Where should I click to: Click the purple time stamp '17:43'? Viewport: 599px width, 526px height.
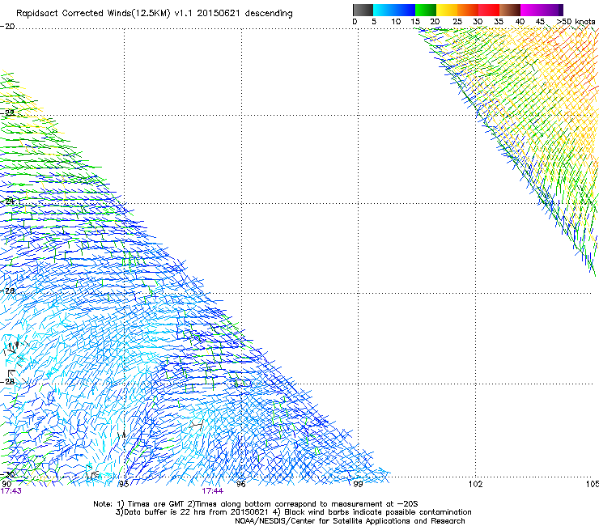coord(11,491)
